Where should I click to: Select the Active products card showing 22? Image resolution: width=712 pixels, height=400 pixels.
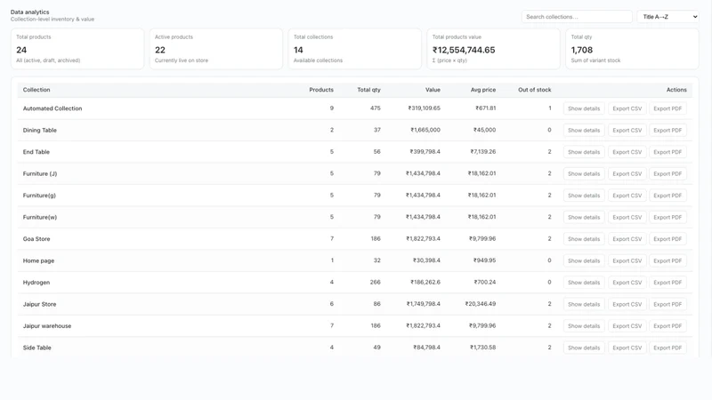(x=216, y=49)
